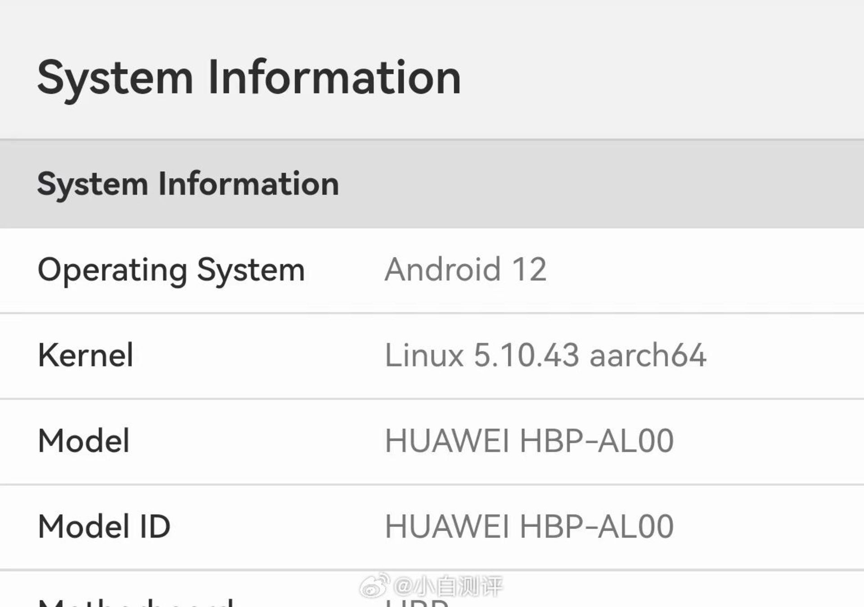864x607 pixels.
Task: Click the aarch64 architecture text
Action: (x=648, y=355)
